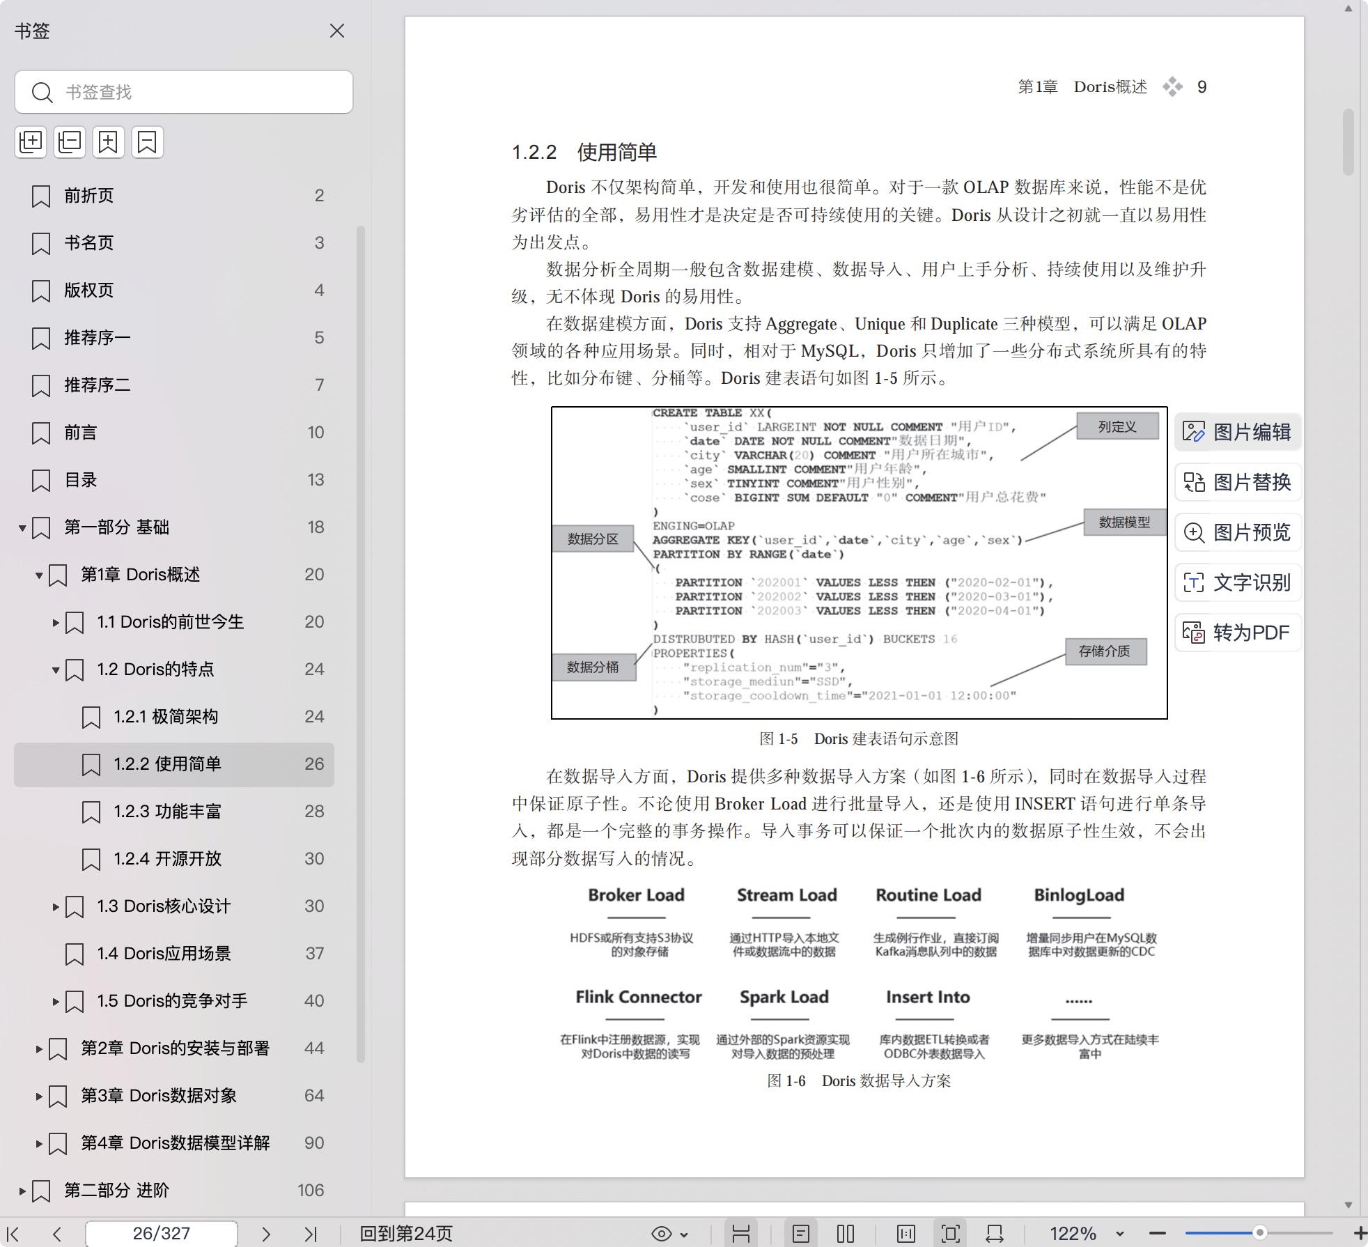Open the 1.4 Doris应用场景 bookmark
Screen dimensions: 1368x1247
[x=174, y=954]
